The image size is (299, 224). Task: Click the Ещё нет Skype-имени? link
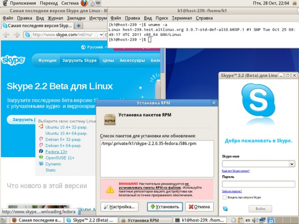236,171
